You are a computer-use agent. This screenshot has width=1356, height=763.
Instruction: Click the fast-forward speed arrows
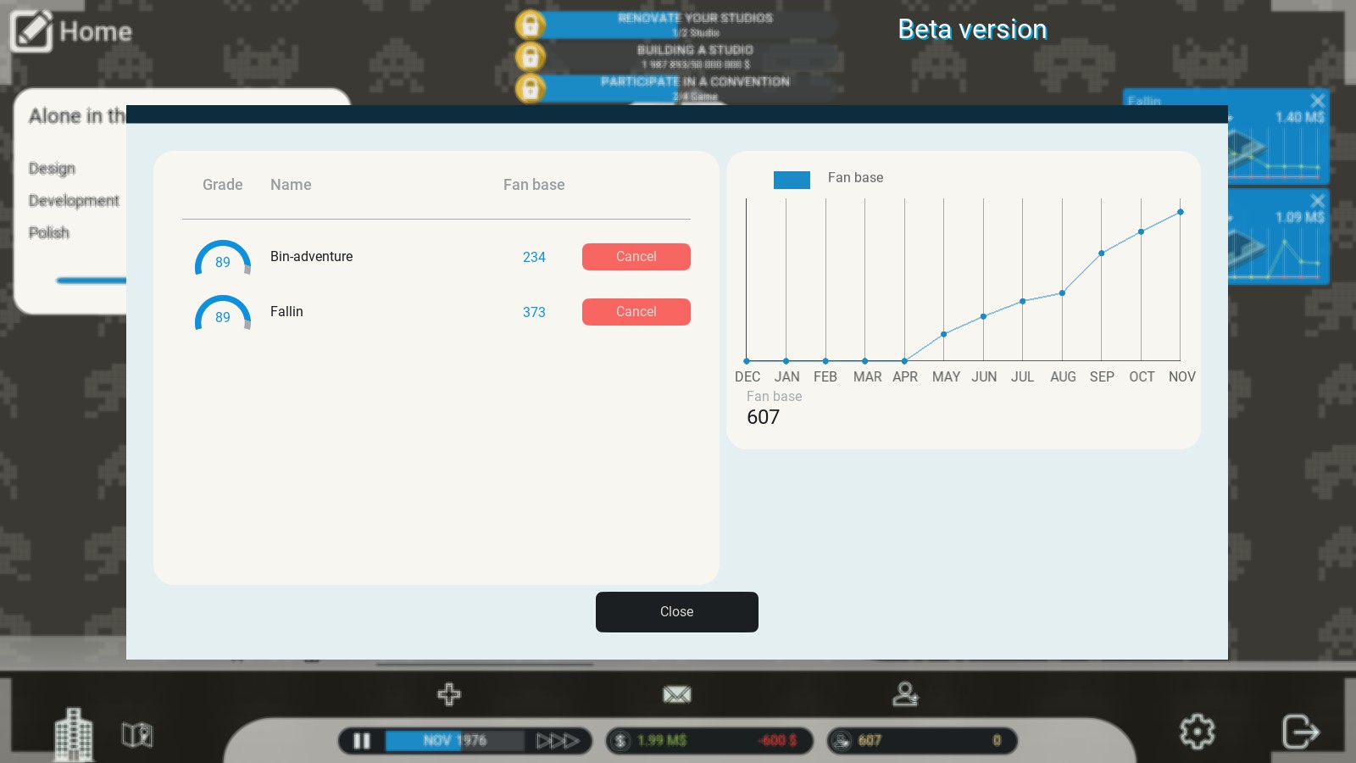tap(558, 741)
